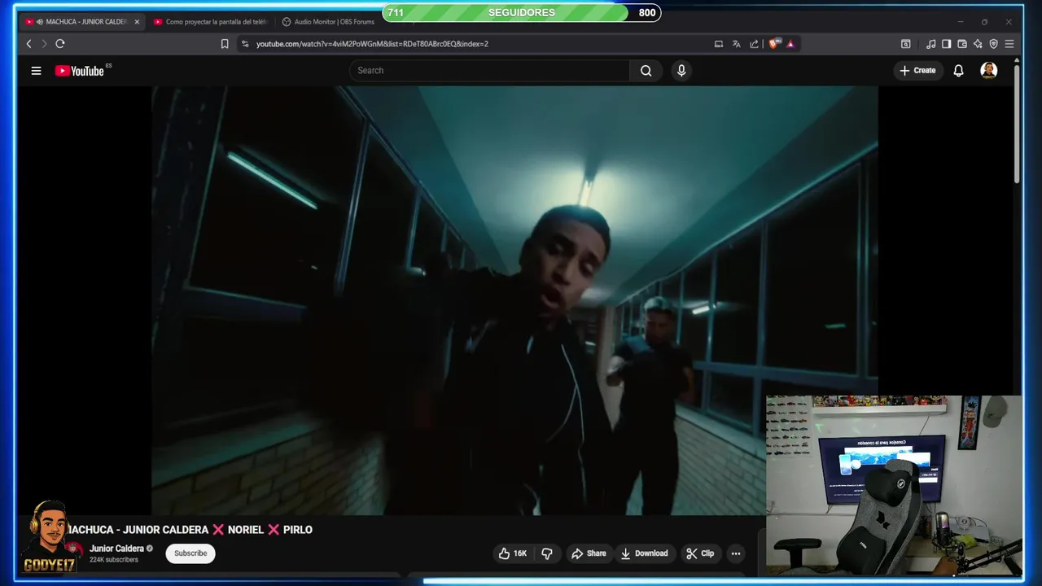This screenshot has width=1042, height=586.
Task: Open the tab search icon in toolbar
Action: click(x=905, y=44)
